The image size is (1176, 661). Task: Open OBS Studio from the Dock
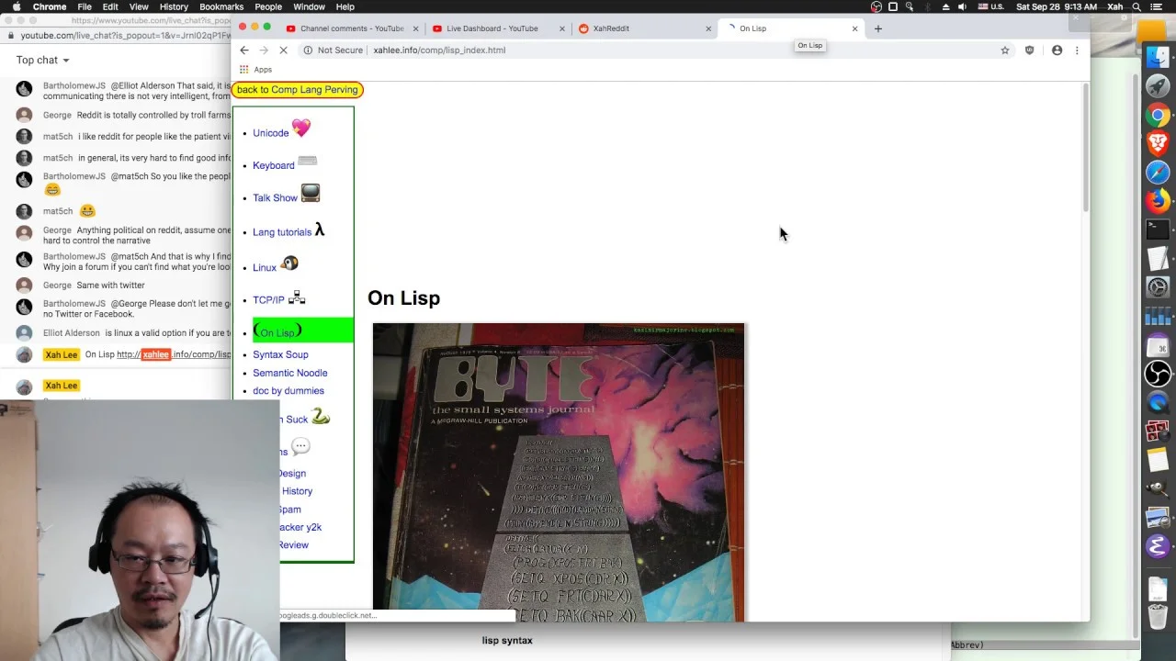point(1158,374)
